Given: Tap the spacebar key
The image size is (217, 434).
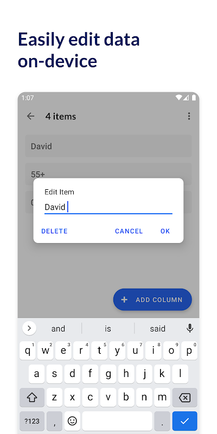Looking at the screenshot, I should (117, 421).
